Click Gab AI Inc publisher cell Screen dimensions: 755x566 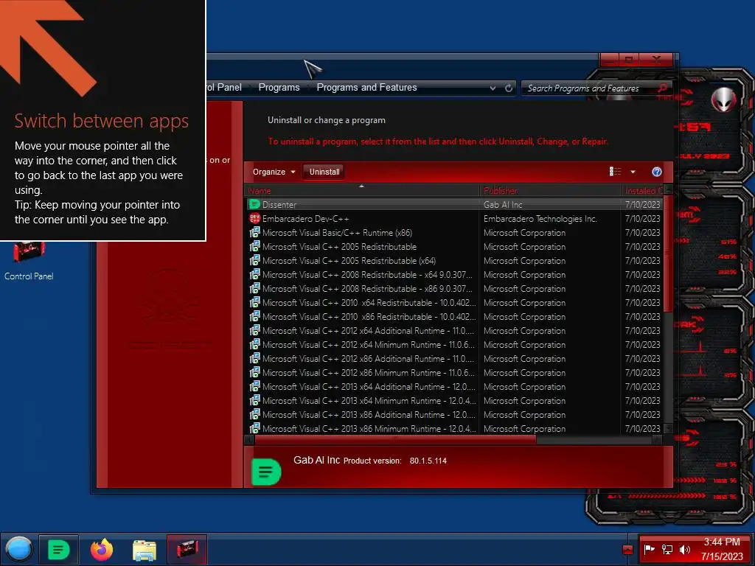coord(503,205)
